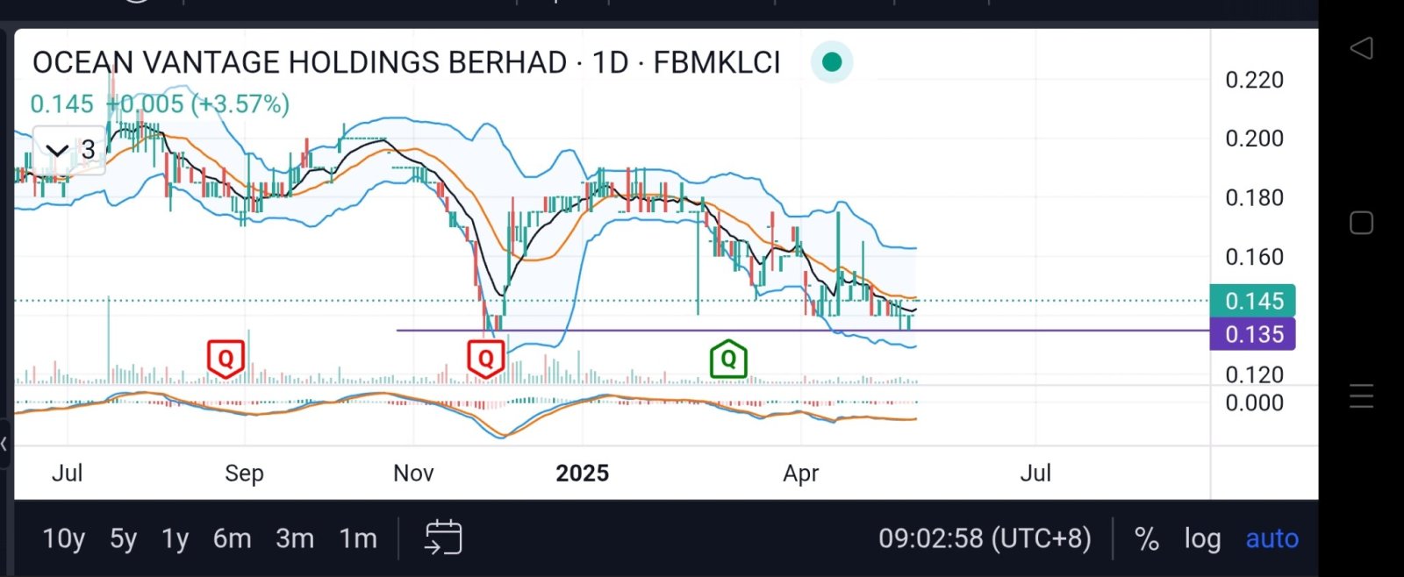Open the go-to-date calendar icon
The width and height of the screenshot is (1404, 577).
[x=443, y=538]
